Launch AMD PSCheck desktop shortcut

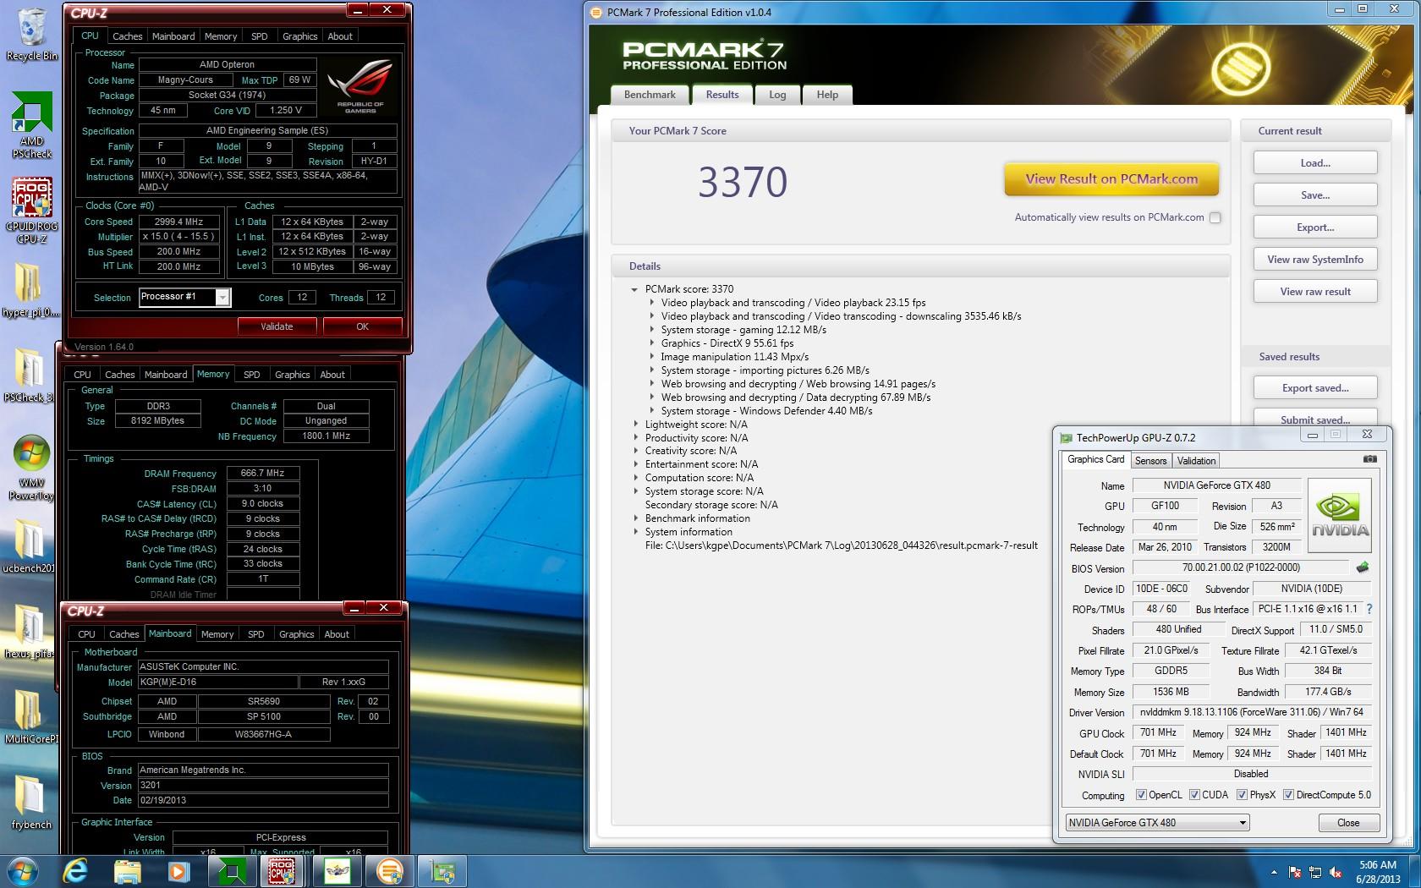pos(31,124)
